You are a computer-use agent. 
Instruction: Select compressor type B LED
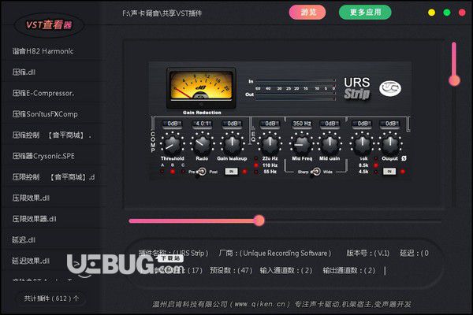pos(173,172)
